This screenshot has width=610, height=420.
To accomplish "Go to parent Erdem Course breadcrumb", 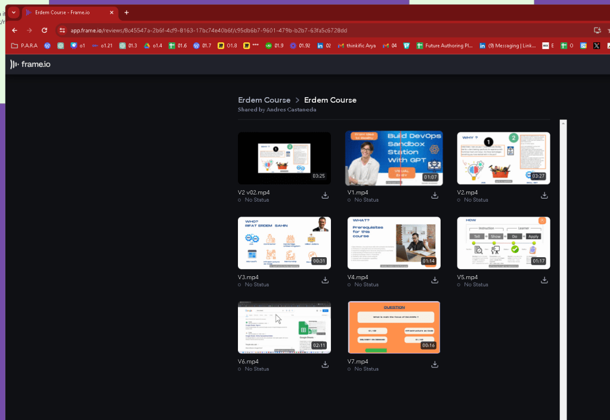I will [264, 100].
